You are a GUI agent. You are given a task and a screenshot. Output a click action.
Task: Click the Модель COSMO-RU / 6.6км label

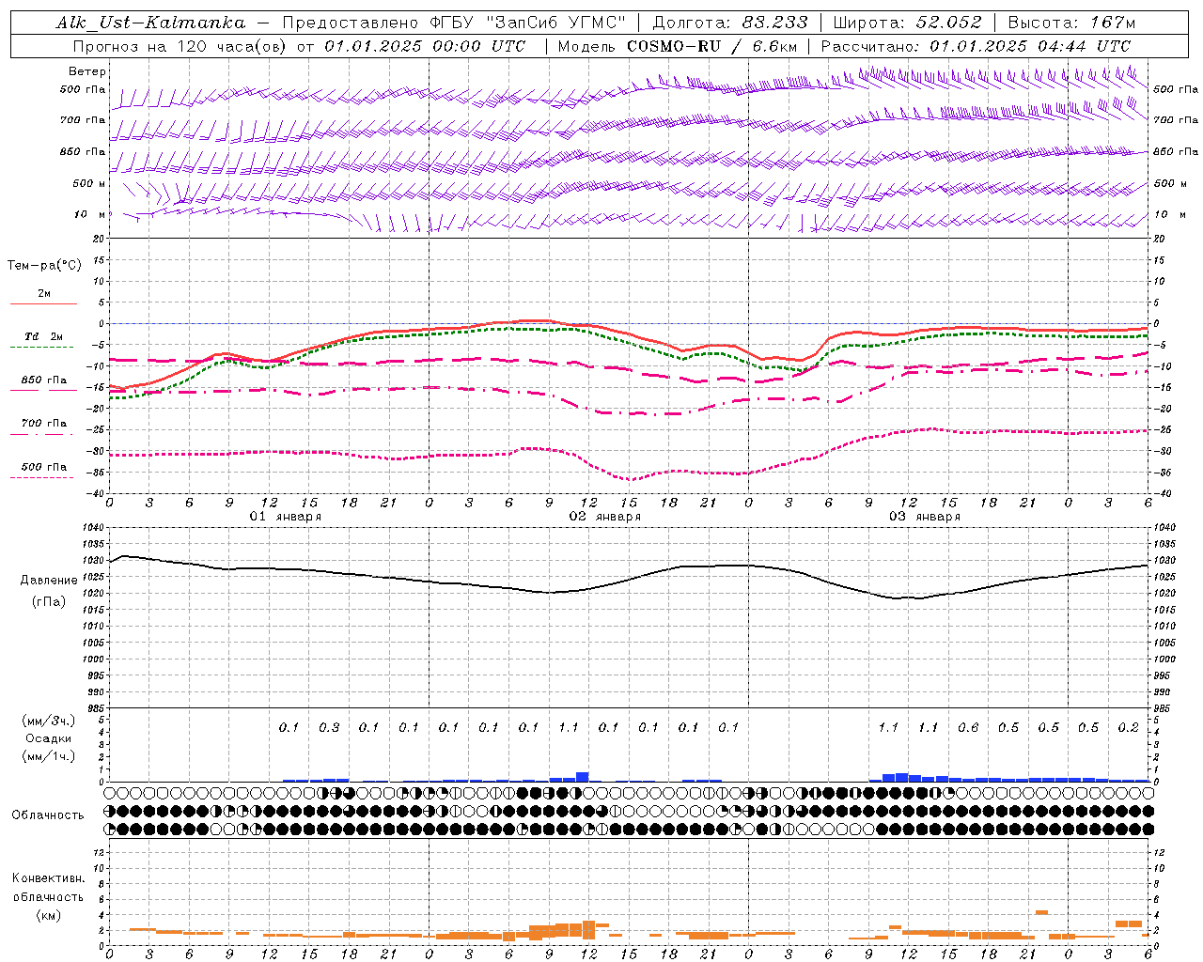pos(678,46)
